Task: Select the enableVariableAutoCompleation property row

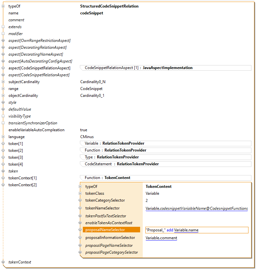Action: [x=36, y=130]
